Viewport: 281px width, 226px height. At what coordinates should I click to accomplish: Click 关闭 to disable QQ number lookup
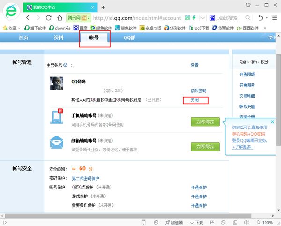(x=194, y=100)
